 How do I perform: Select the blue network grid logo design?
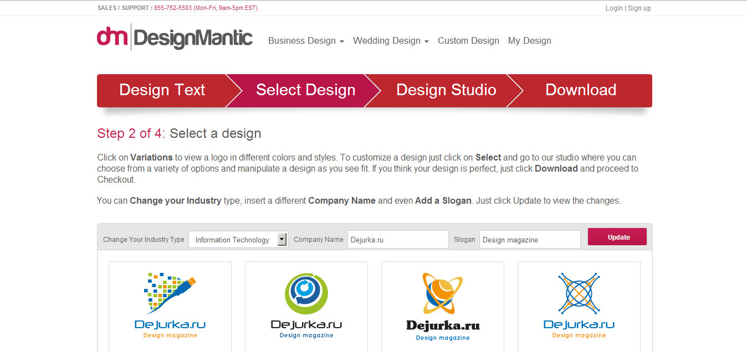pos(579,306)
